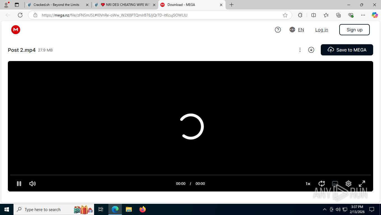Show hidden system tray icons
This screenshot has height=215, width=381.
point(325,209)
